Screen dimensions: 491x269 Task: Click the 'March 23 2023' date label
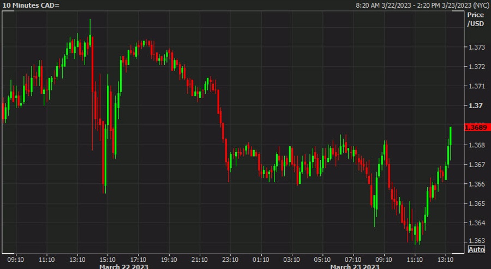355,266
